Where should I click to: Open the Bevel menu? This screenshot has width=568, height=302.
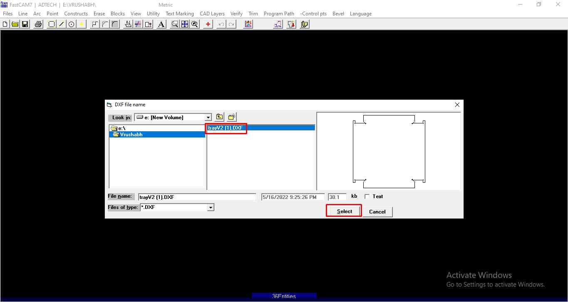[x=338, y=14]
